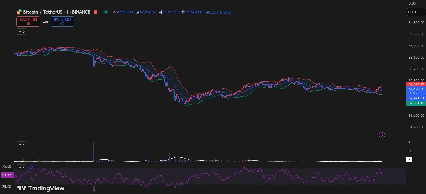This screenshot has height=194, width=426.
Task: Click the Bitcoin coin logo beside symbol name
Action: click(x=19, y=12)
